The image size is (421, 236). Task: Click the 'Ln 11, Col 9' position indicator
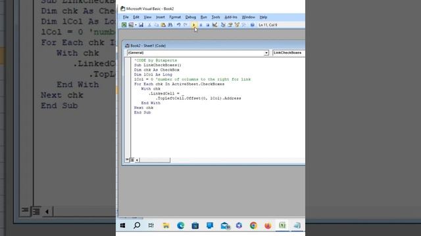coord(268,25)
